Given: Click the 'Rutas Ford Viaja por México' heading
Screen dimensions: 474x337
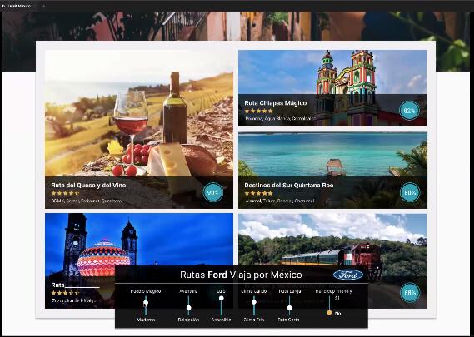Looking at the screenshot, I should tap(241, 275).
